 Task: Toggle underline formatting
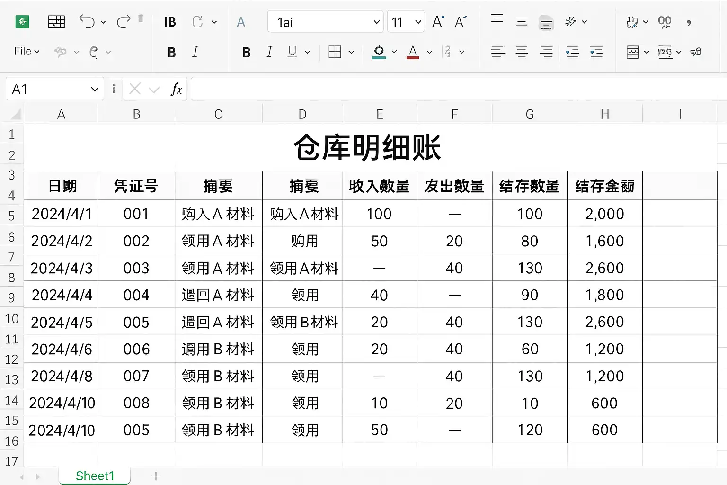292,52
